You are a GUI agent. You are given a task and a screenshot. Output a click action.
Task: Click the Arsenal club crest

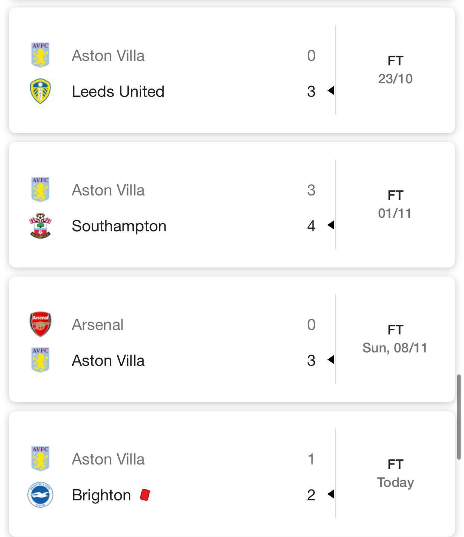point(40,324)
